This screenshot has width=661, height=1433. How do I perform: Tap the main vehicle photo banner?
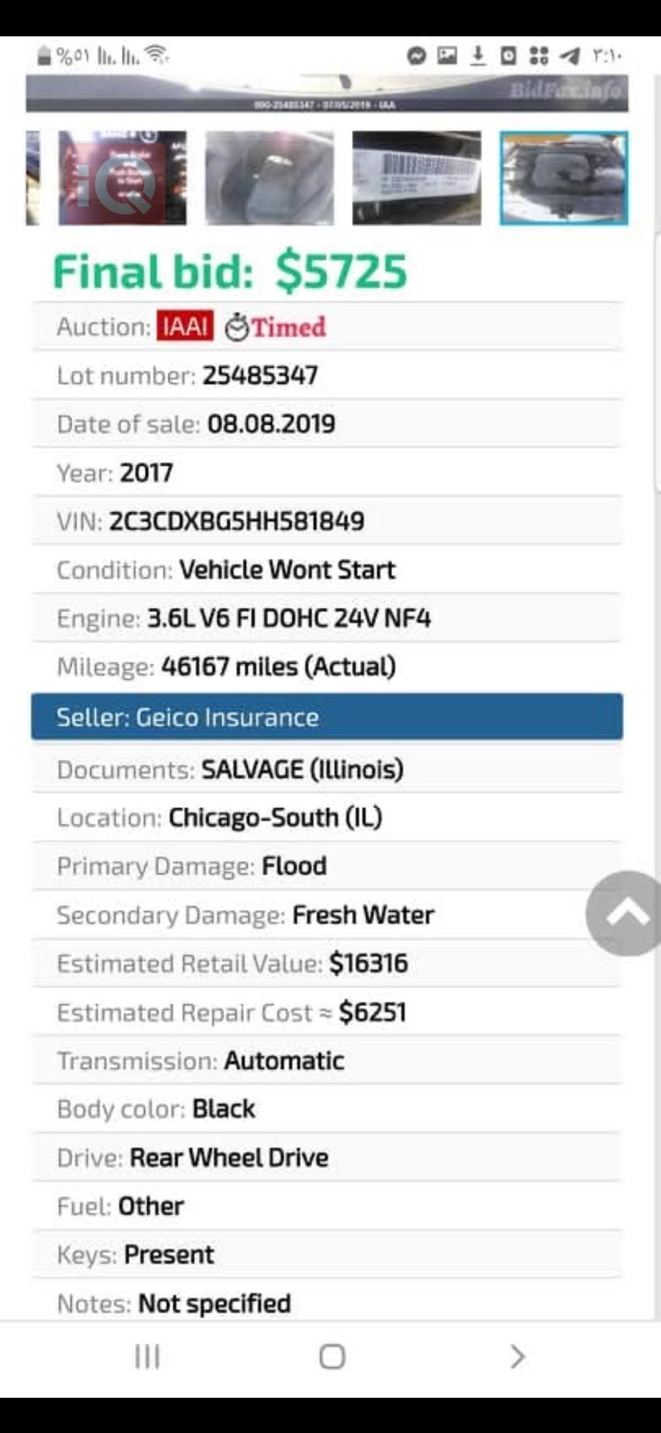click(327, 94)
